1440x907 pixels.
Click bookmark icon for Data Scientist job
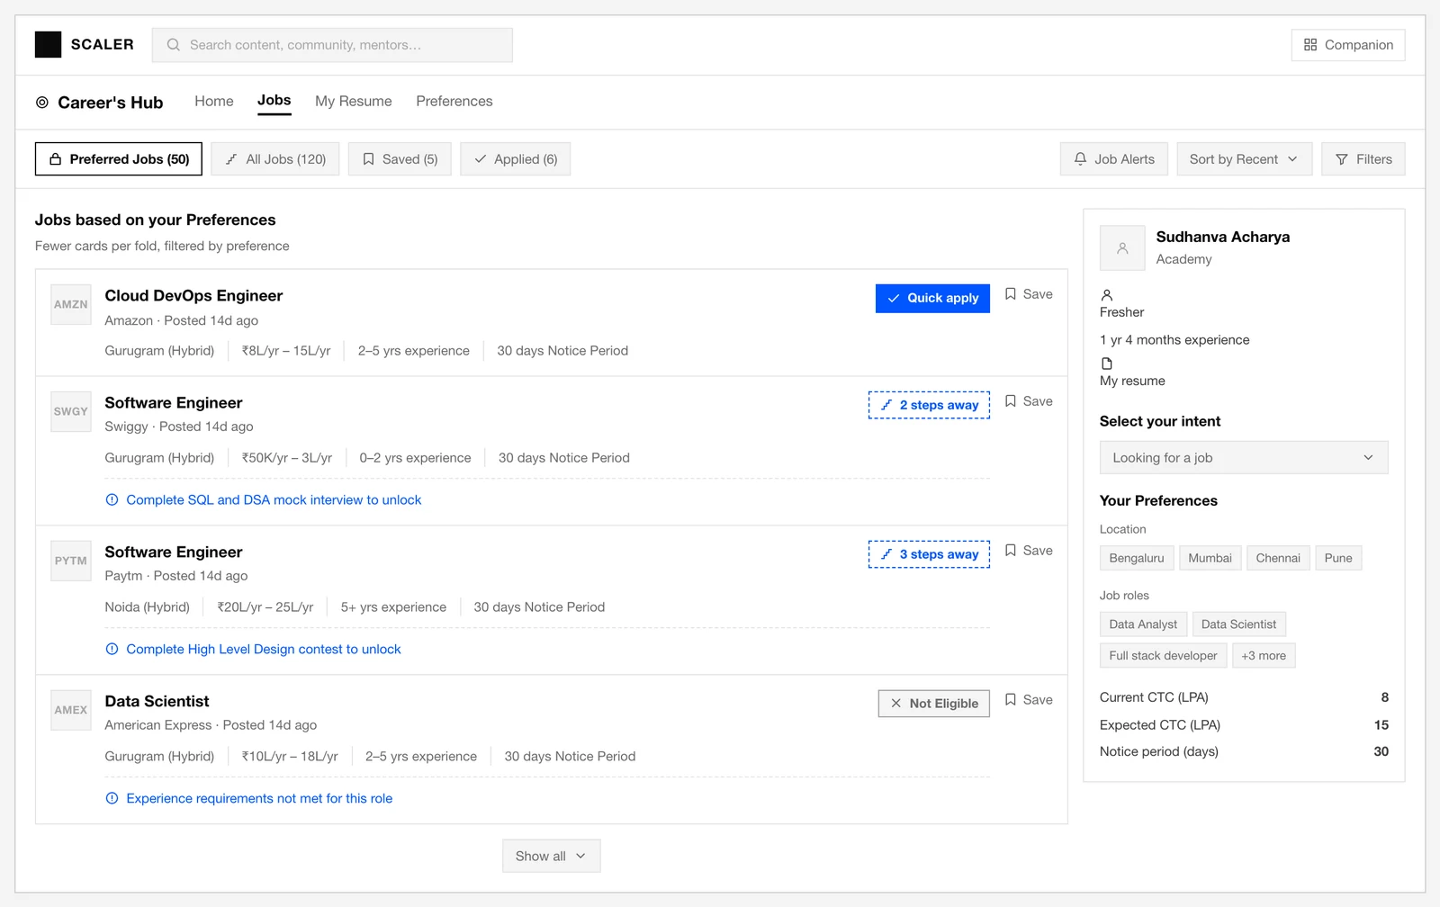point(1011,700)
